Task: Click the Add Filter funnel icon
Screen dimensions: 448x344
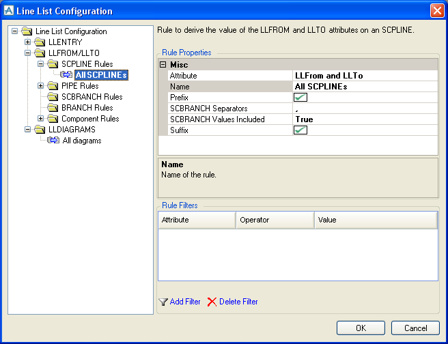Action: tap(163, 302)
